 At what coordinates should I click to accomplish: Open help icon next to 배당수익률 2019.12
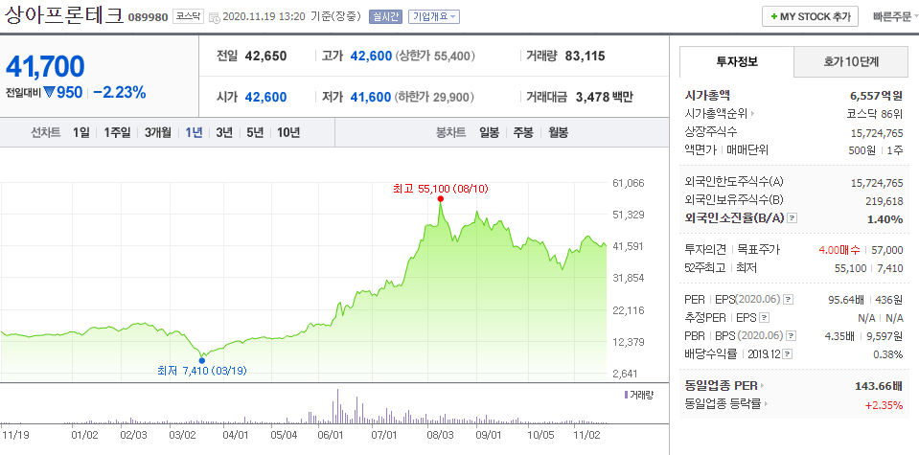pyautogui.click(x=788, y=354)
